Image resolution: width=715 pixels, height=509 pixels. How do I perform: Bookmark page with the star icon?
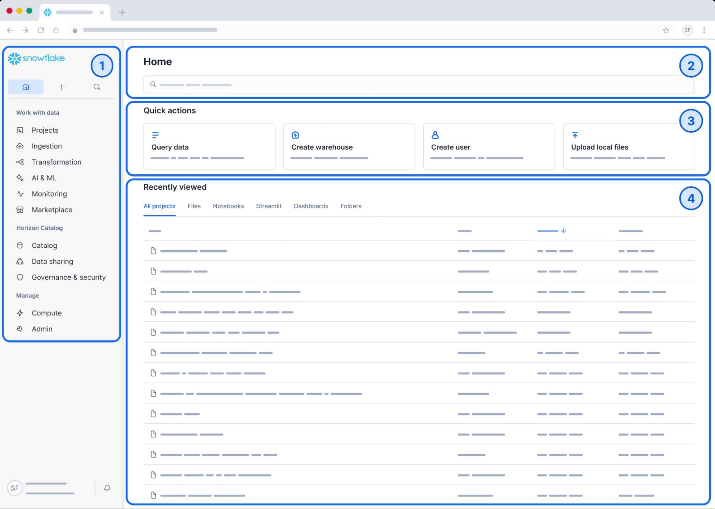tap(665, 30)
